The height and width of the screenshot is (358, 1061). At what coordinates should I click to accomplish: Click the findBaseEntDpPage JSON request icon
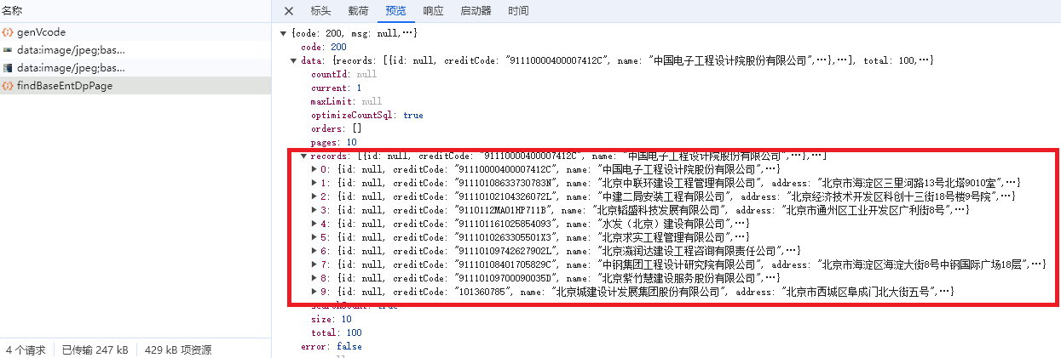pyautogui.click(x=8, y=85)
